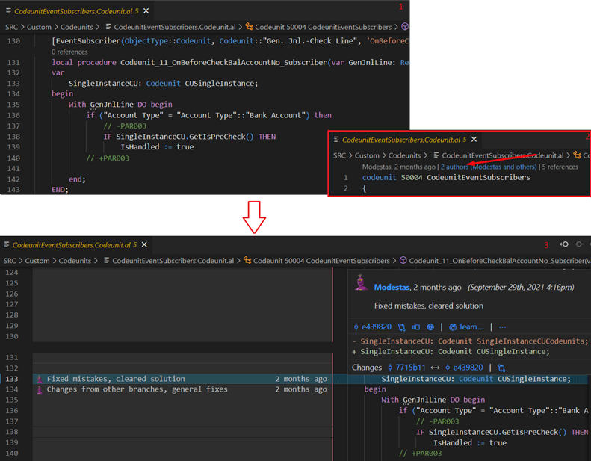Click globe icon to open commit on remote
This screenshot has height=461, width=591.
tap(430, 327)
